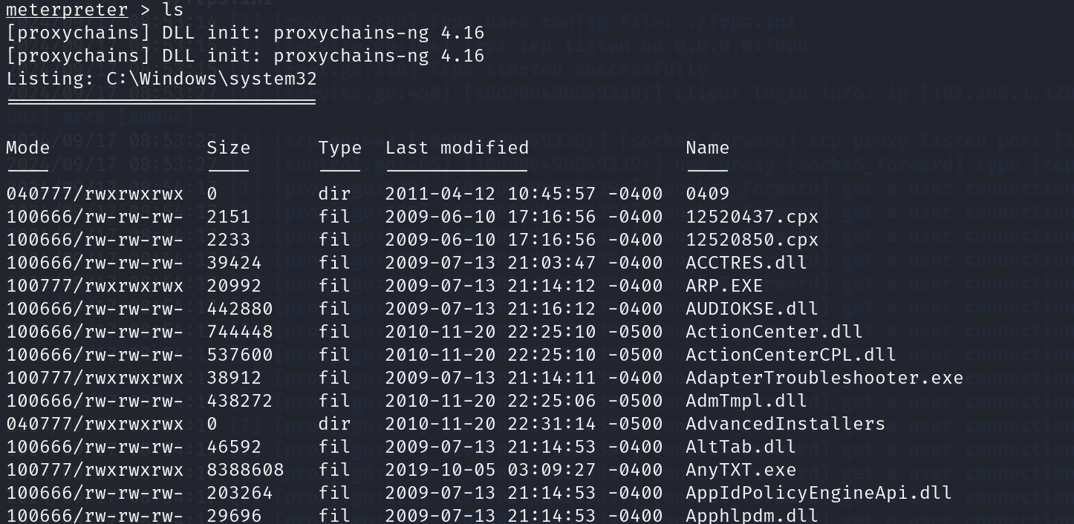
Task: Click the AppIdPolicyEngineApi.dll file name
Action: click(x=818, y=493)
